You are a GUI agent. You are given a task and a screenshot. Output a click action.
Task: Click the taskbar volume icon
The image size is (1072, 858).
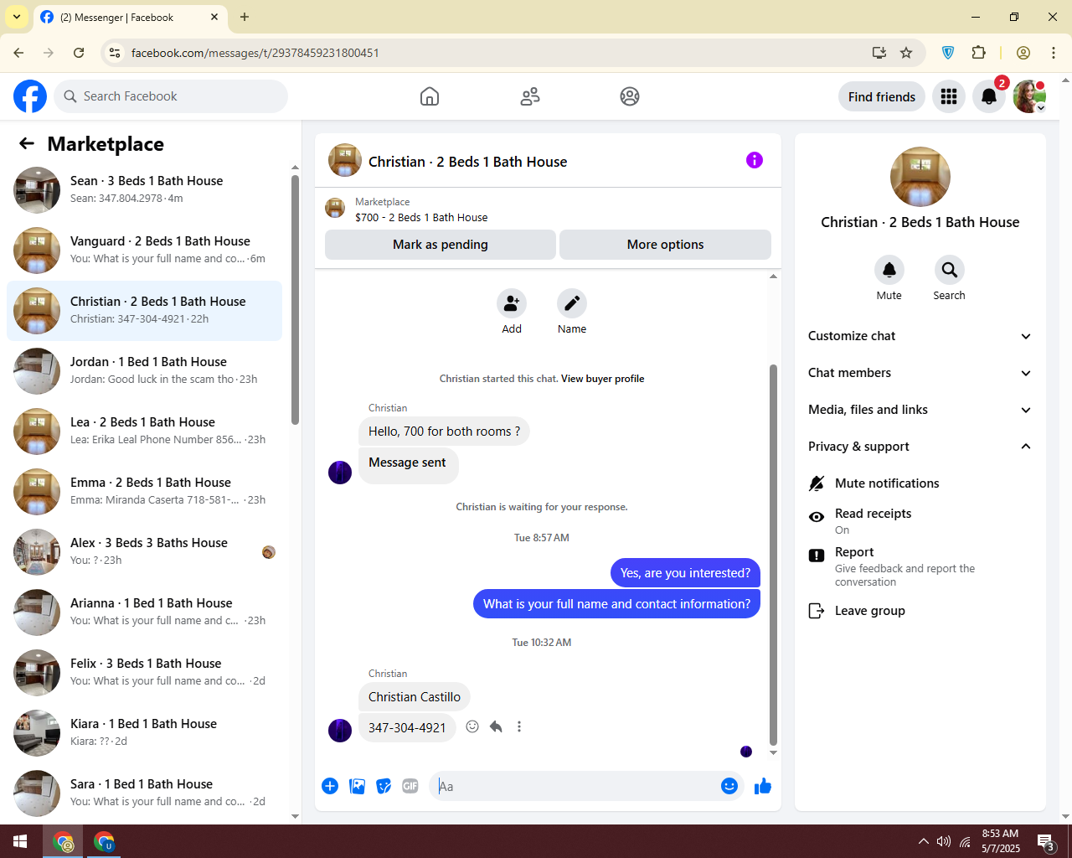point(944,841)
